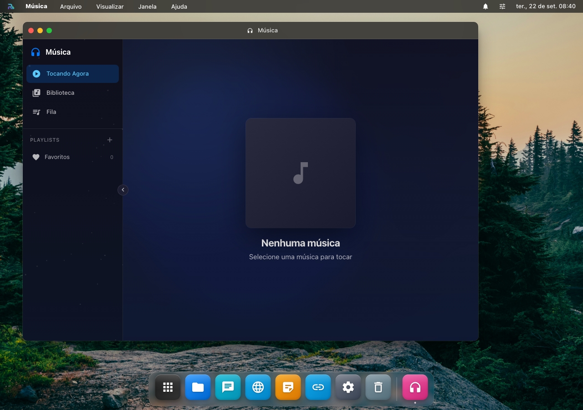
Task: Click the Música headphones logo in sidebar
Action: pyautogui.click(x=36, y=52)
